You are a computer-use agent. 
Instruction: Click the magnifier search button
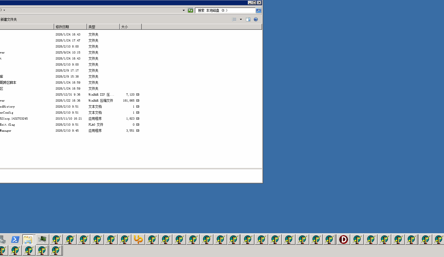[258, 10]
